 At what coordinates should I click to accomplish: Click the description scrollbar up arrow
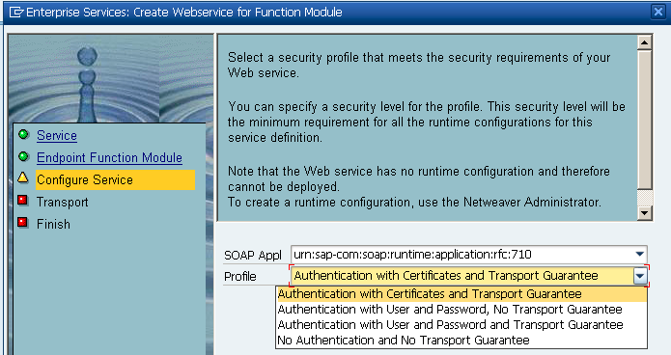pos(645,42)
